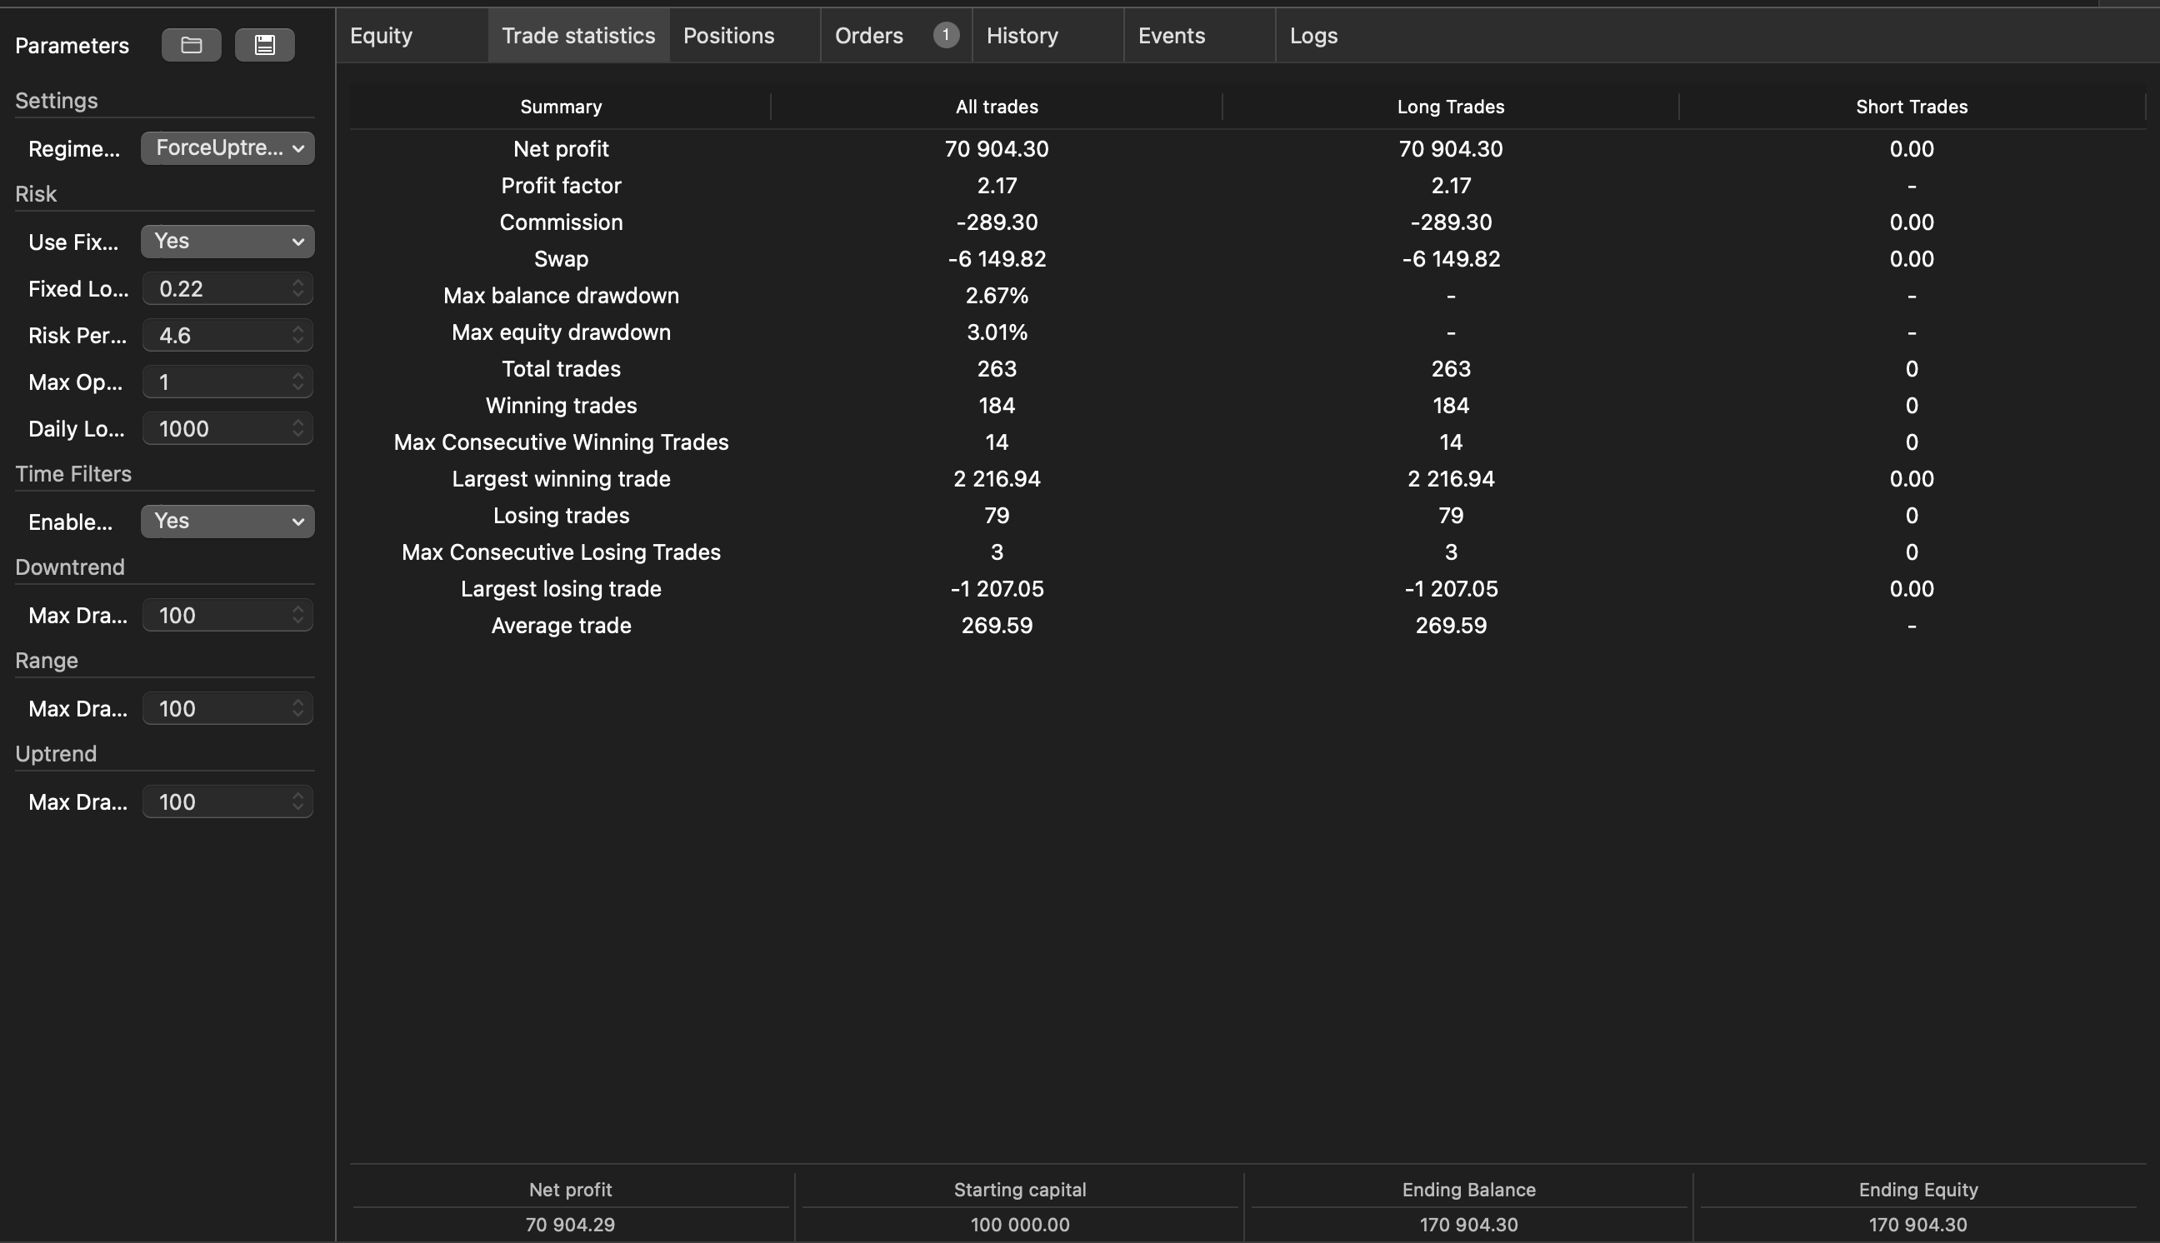
Task: Select the Trade statistics tab
Action: (x=577, y=35)
